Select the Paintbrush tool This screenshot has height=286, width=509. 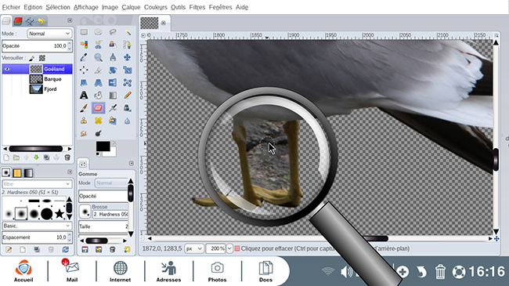[x=84, y=108]
